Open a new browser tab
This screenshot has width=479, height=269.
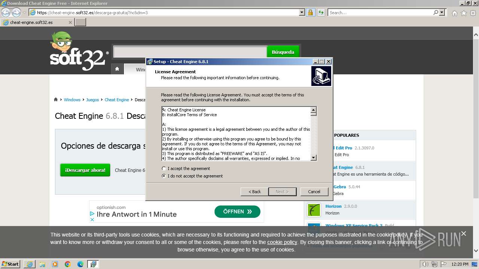coord(80,22)
